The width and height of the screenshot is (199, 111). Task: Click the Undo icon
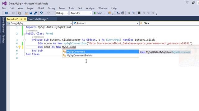(41, 13)
